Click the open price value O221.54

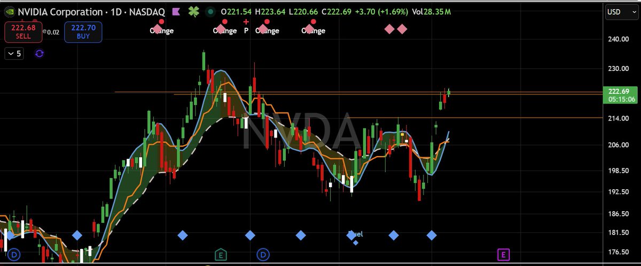pyautogui.click(x=237, y=11)
